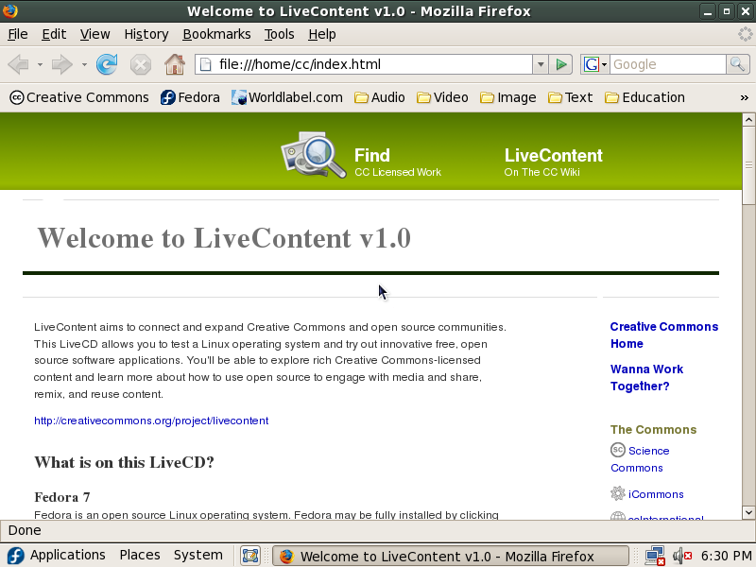Click the page icon in the address bar
Screen dimensions: 756x567
coord(206,64)
